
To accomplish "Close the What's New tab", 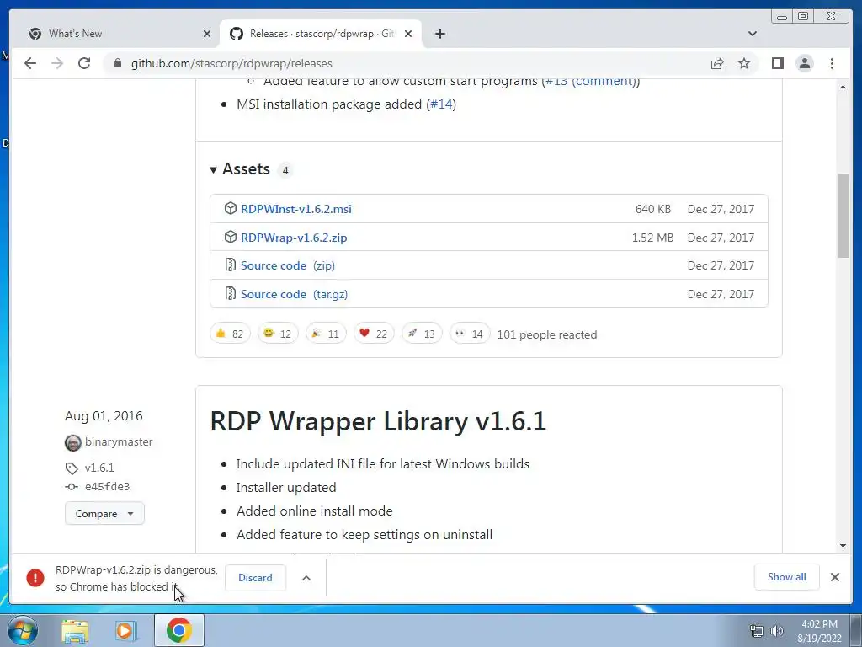I will (207, 34).
